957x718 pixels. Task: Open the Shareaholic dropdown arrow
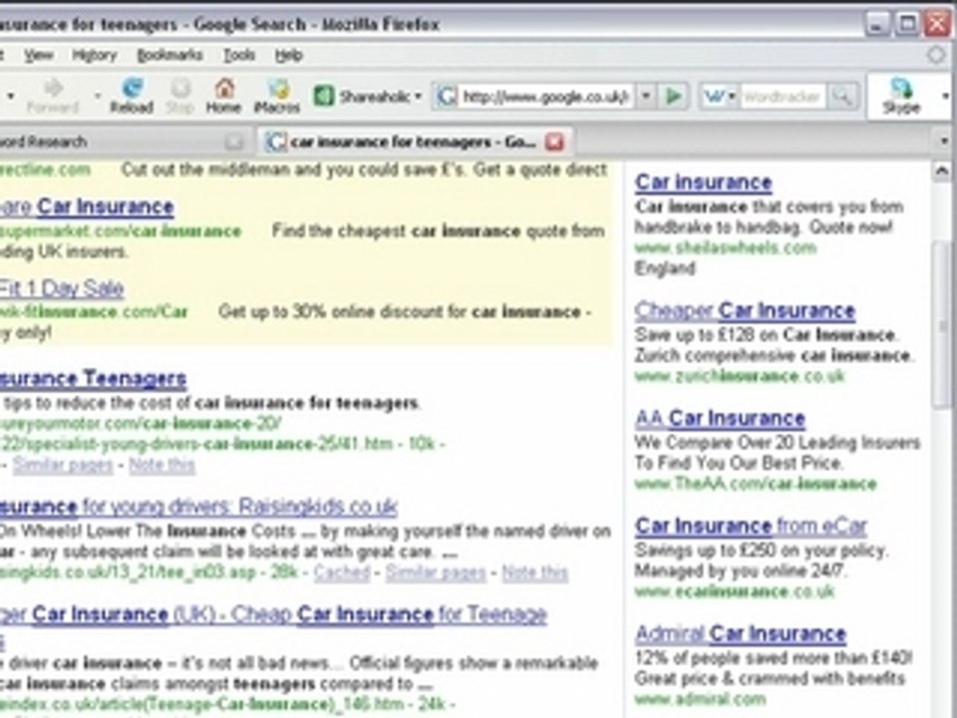tap(418, 97)
